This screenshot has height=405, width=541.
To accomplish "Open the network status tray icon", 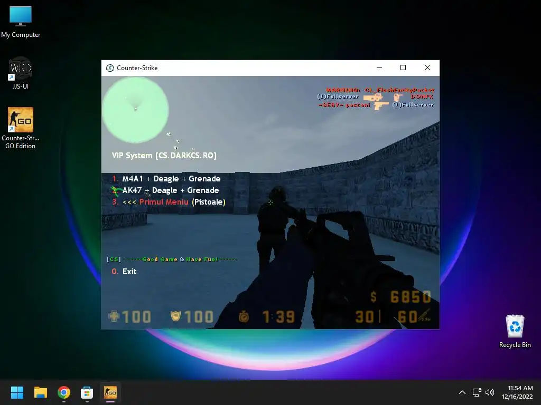I will [x=477, y=392].
